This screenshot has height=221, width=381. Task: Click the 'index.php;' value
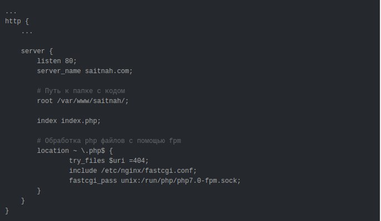tap(81, 121)
